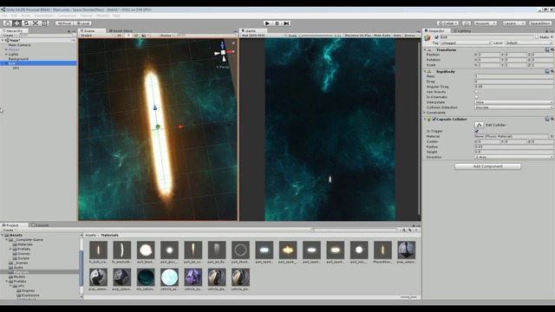The height and width of the screenshot is (312, 555).
Task: Click the Bolt GameObject cube icon
Action: coord(428,38)
